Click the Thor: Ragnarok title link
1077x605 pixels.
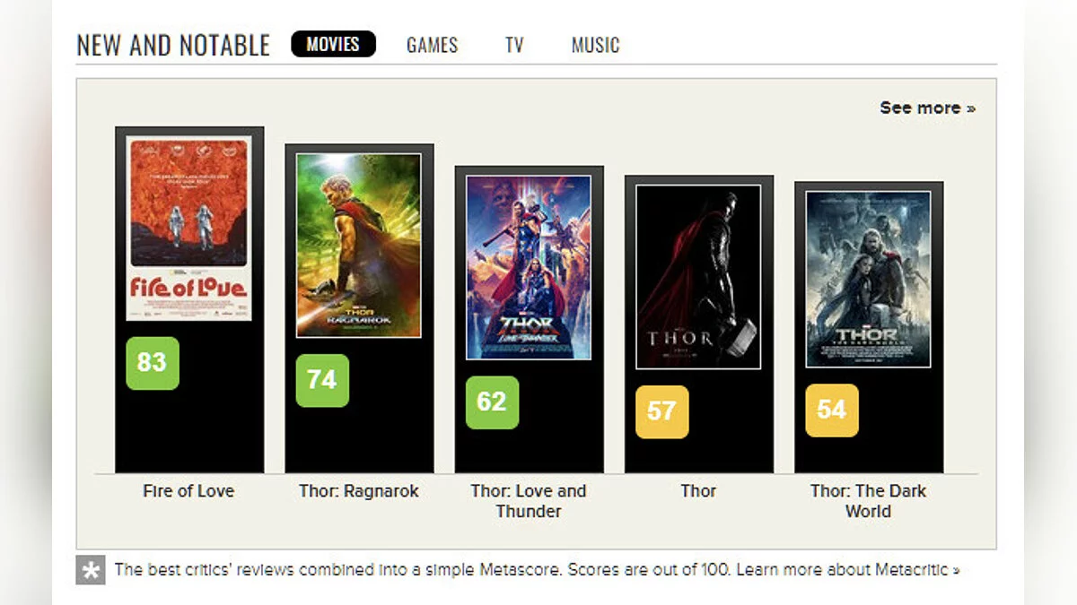[x=358, y=491]
